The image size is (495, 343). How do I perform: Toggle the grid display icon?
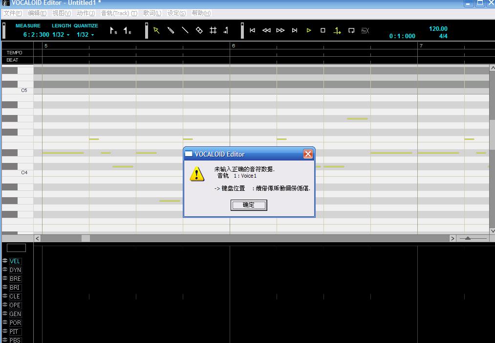pyautogui.click(x=214, y=30)
